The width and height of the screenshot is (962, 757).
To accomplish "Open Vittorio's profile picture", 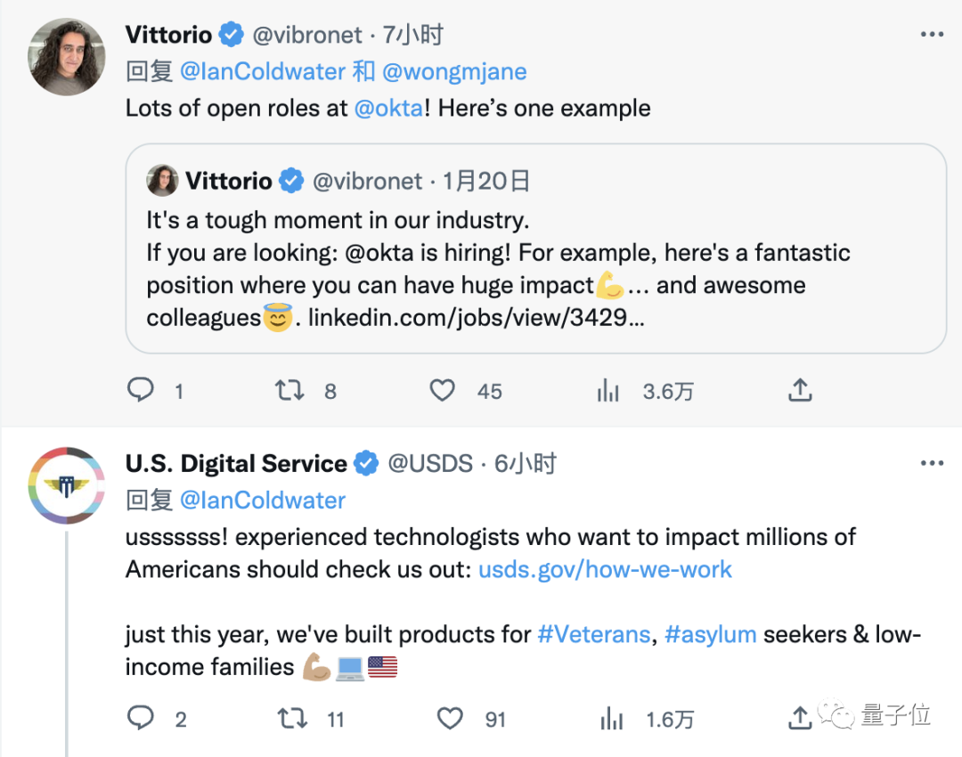I will pyautogui.click(x=67, y=56).
